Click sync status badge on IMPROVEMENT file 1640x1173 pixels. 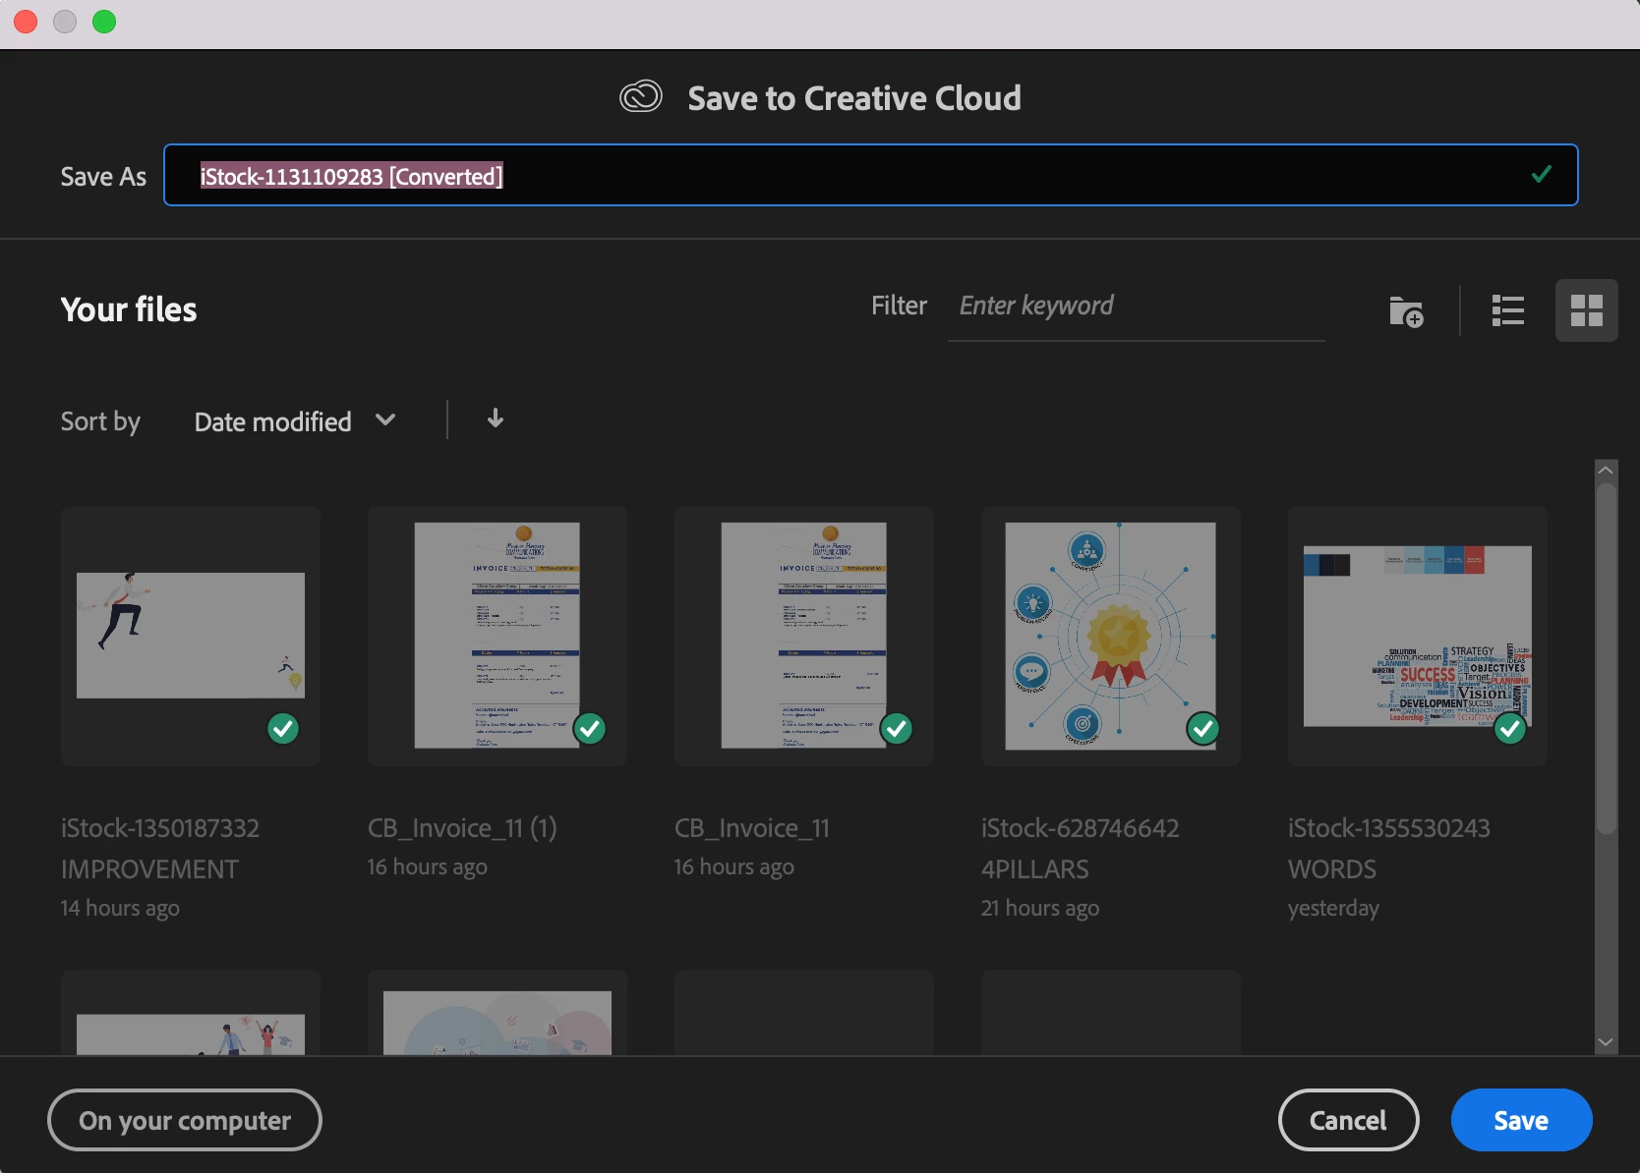click(283, 729)
